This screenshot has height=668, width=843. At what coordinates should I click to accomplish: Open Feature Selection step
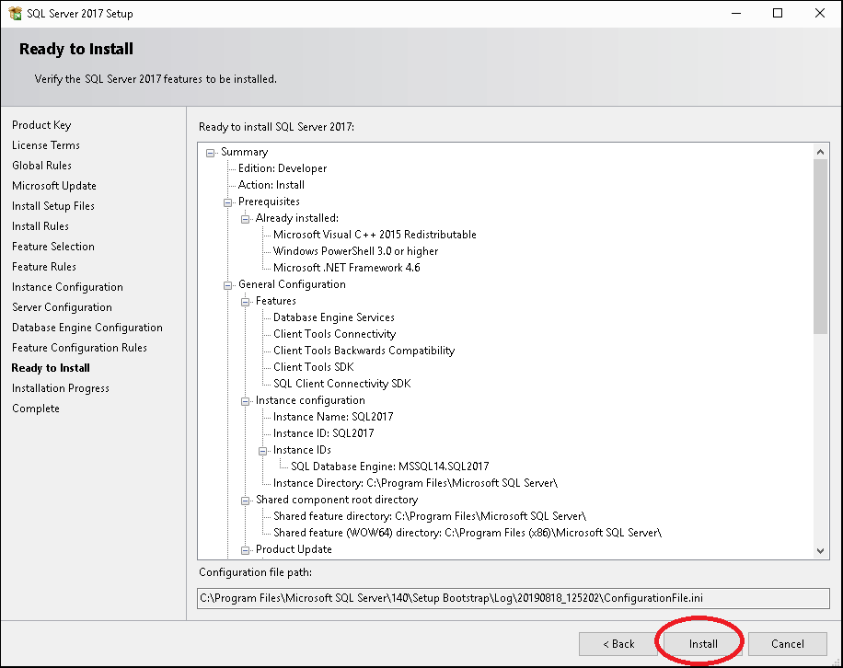pyautogui.click(x=53, y=247)
